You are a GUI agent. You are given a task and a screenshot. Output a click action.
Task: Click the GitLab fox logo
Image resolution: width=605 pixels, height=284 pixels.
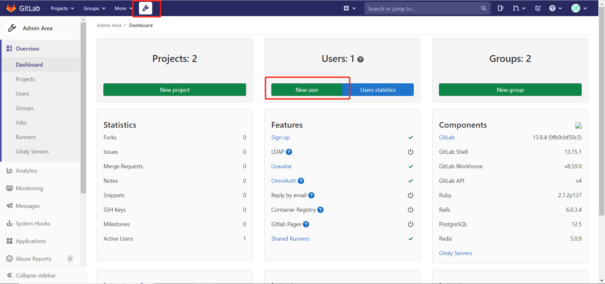[11, 8]
